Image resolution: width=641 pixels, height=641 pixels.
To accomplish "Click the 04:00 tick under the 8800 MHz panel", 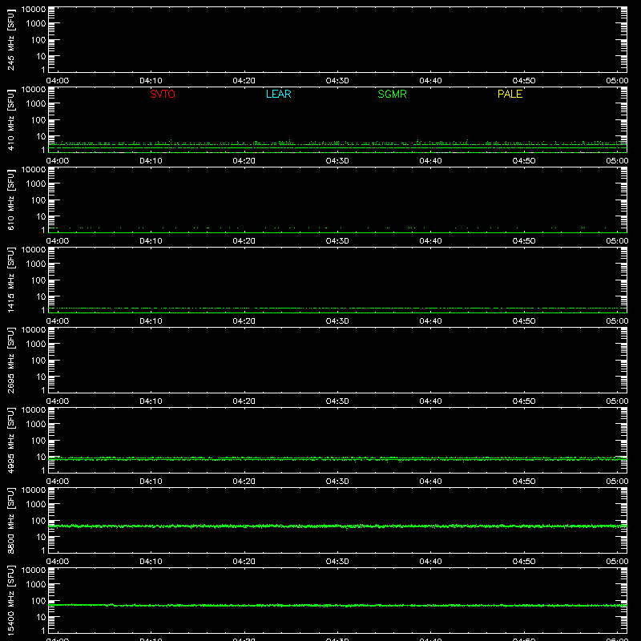I will coord(58,562).
